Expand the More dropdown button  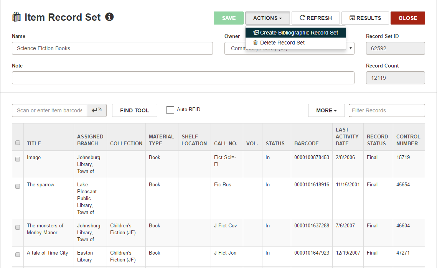point(327,110)
